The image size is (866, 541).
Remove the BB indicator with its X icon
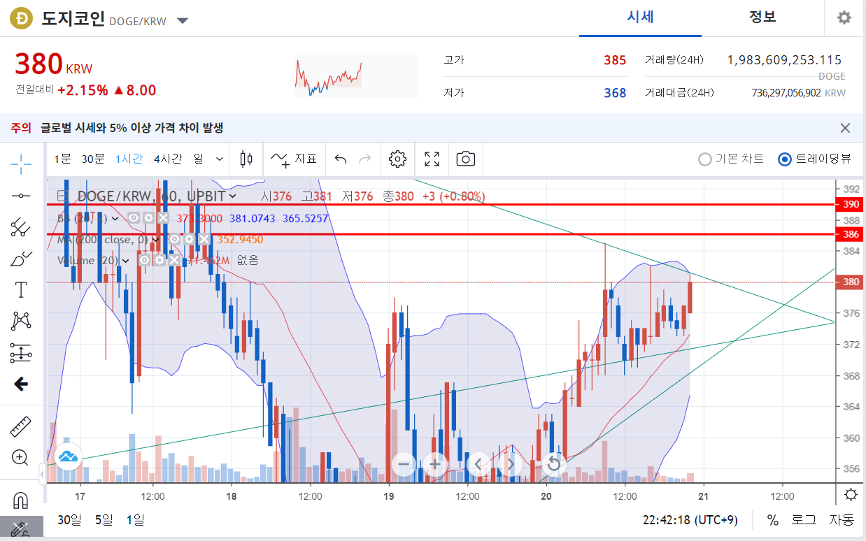162,218
